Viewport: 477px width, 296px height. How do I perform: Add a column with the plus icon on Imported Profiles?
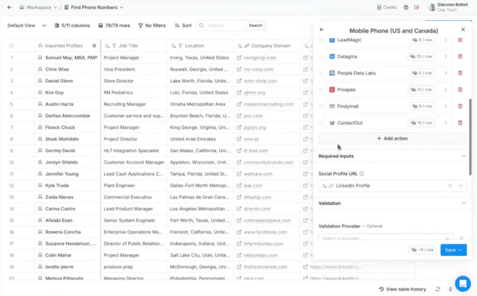pos(93,45)
